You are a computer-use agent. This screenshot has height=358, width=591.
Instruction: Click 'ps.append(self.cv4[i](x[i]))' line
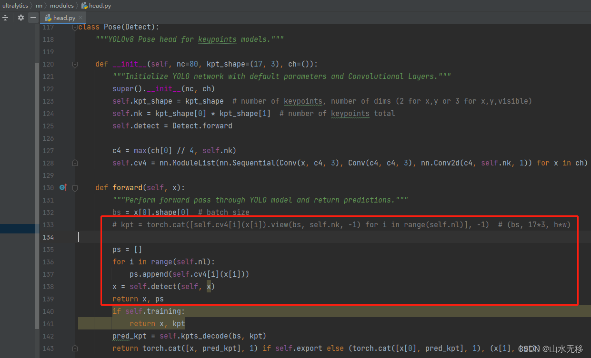click(190, 274)
